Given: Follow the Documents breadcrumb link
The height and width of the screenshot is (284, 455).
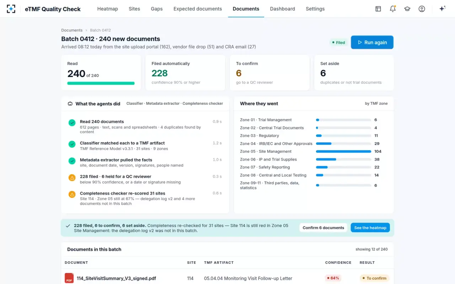Looking at the screenshot, I should click(x=72, y=30).
